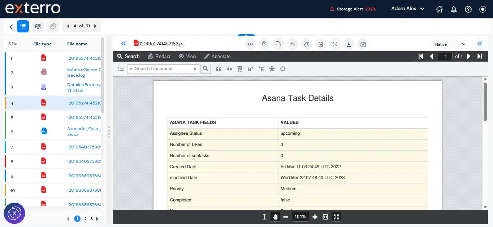Open the tag icon in document toolbar
Viewport: 493px width, 227px height.
306,44
